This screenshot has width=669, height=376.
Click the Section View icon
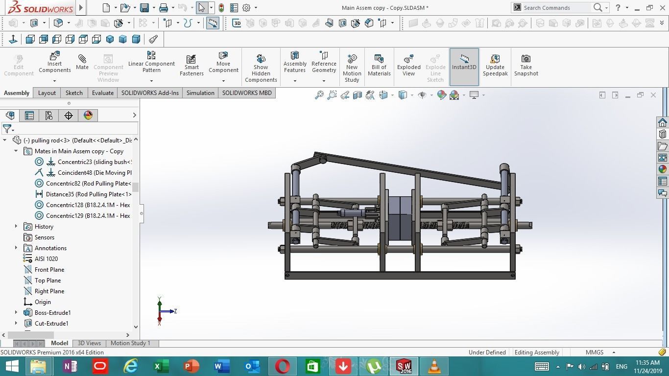[x=358, y=95]
